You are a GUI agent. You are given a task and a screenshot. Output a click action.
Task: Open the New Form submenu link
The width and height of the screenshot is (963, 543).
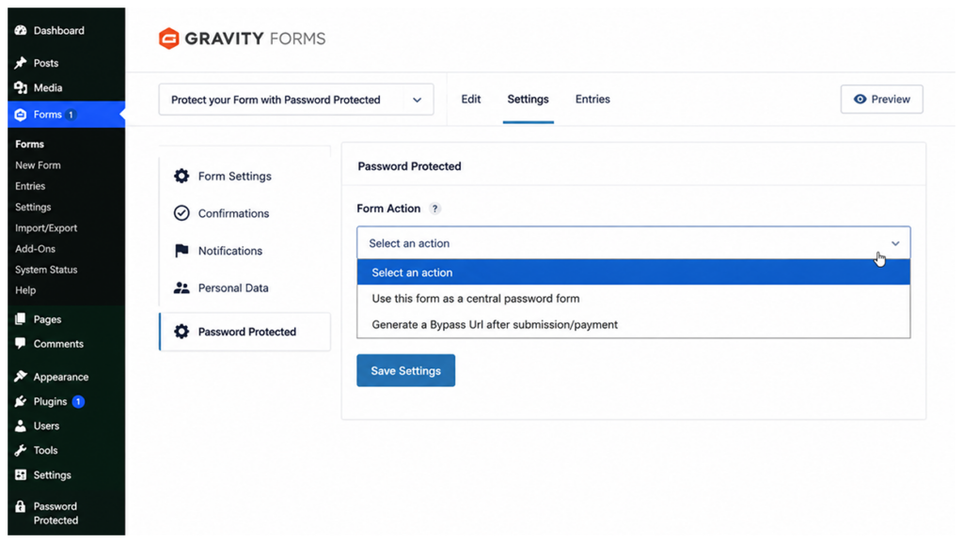(38, 165)
